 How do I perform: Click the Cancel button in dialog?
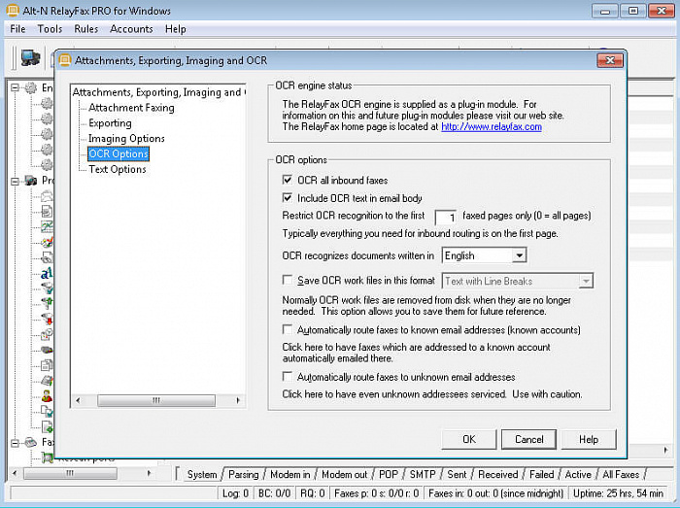click(x=528, y=439)
